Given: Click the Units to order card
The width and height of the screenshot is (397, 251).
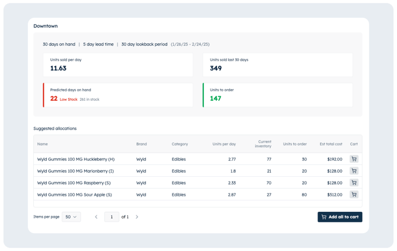Looking at the screenshot, I should (277, 95).
